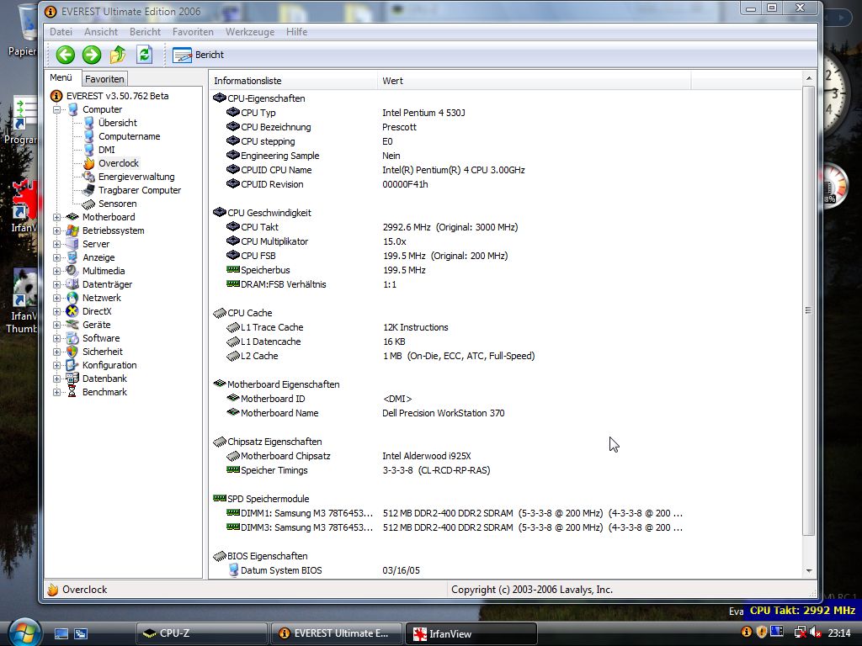This screenshot has width=862, height=646.
Task: Switch to the Favoriten tab in sidebar
Action: [x=104, y=79]
